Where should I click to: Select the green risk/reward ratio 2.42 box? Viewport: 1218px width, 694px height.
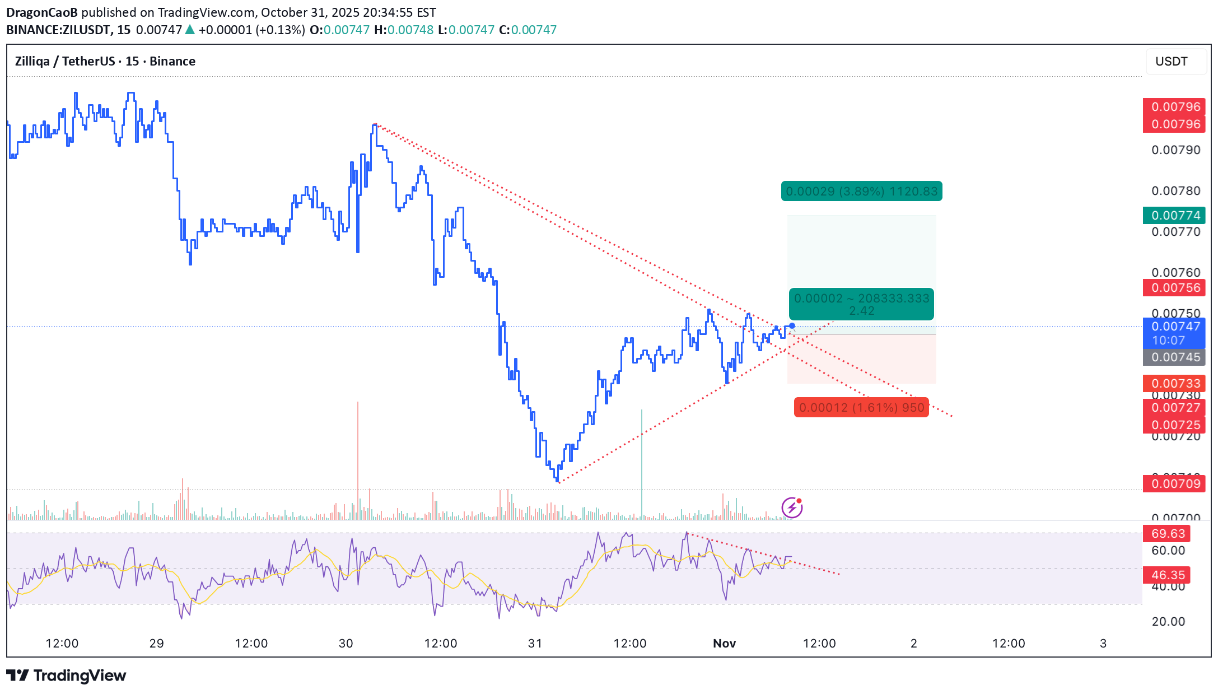861,304
